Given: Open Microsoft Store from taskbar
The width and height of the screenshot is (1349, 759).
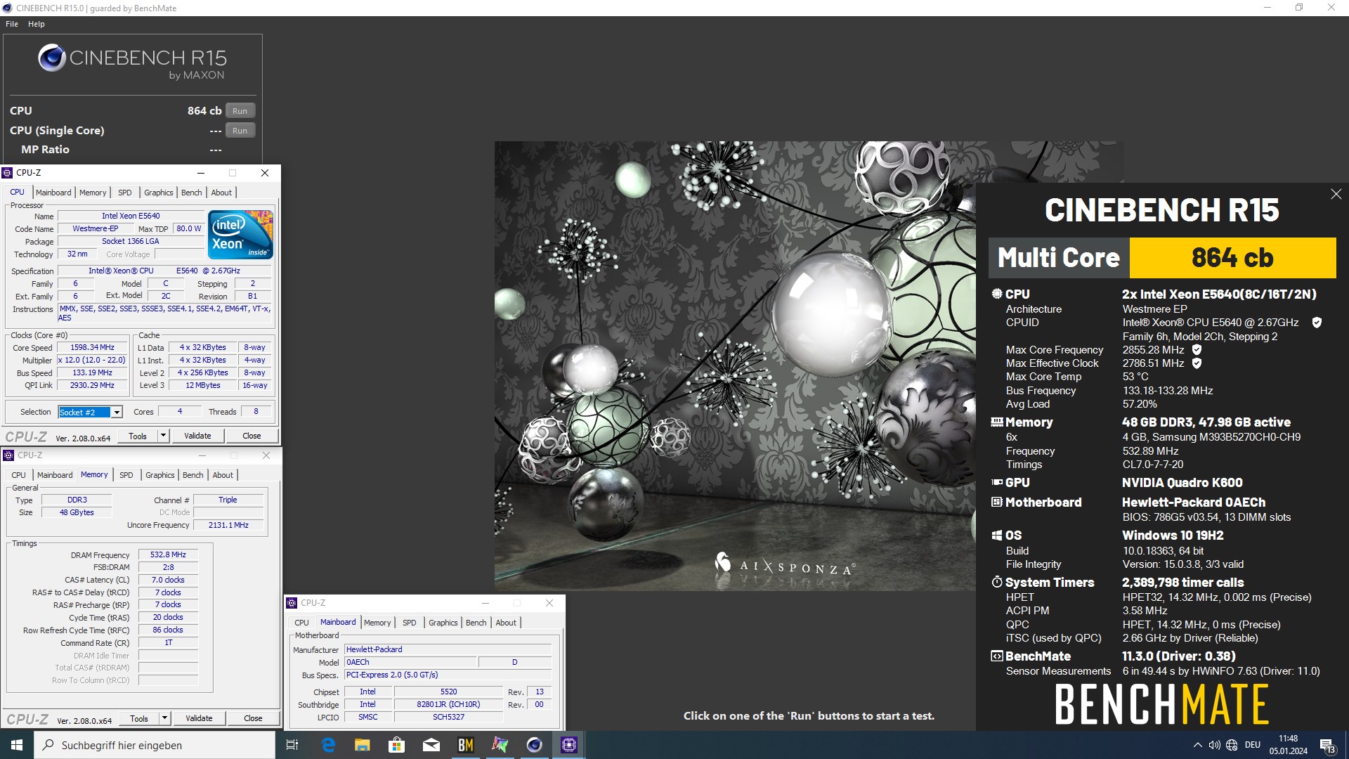Looking at the screenshot, I should pyautogui.click(x=397, y=745).
